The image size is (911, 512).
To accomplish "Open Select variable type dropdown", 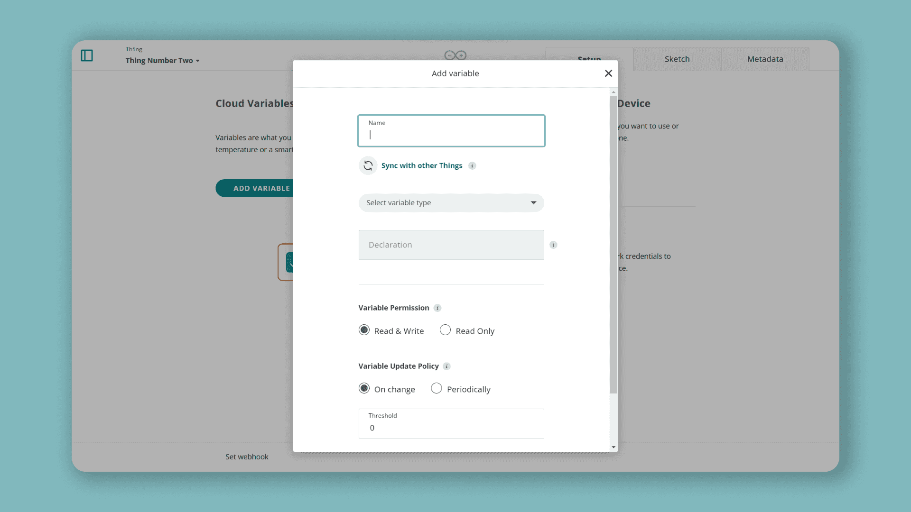I will point(451,203).
